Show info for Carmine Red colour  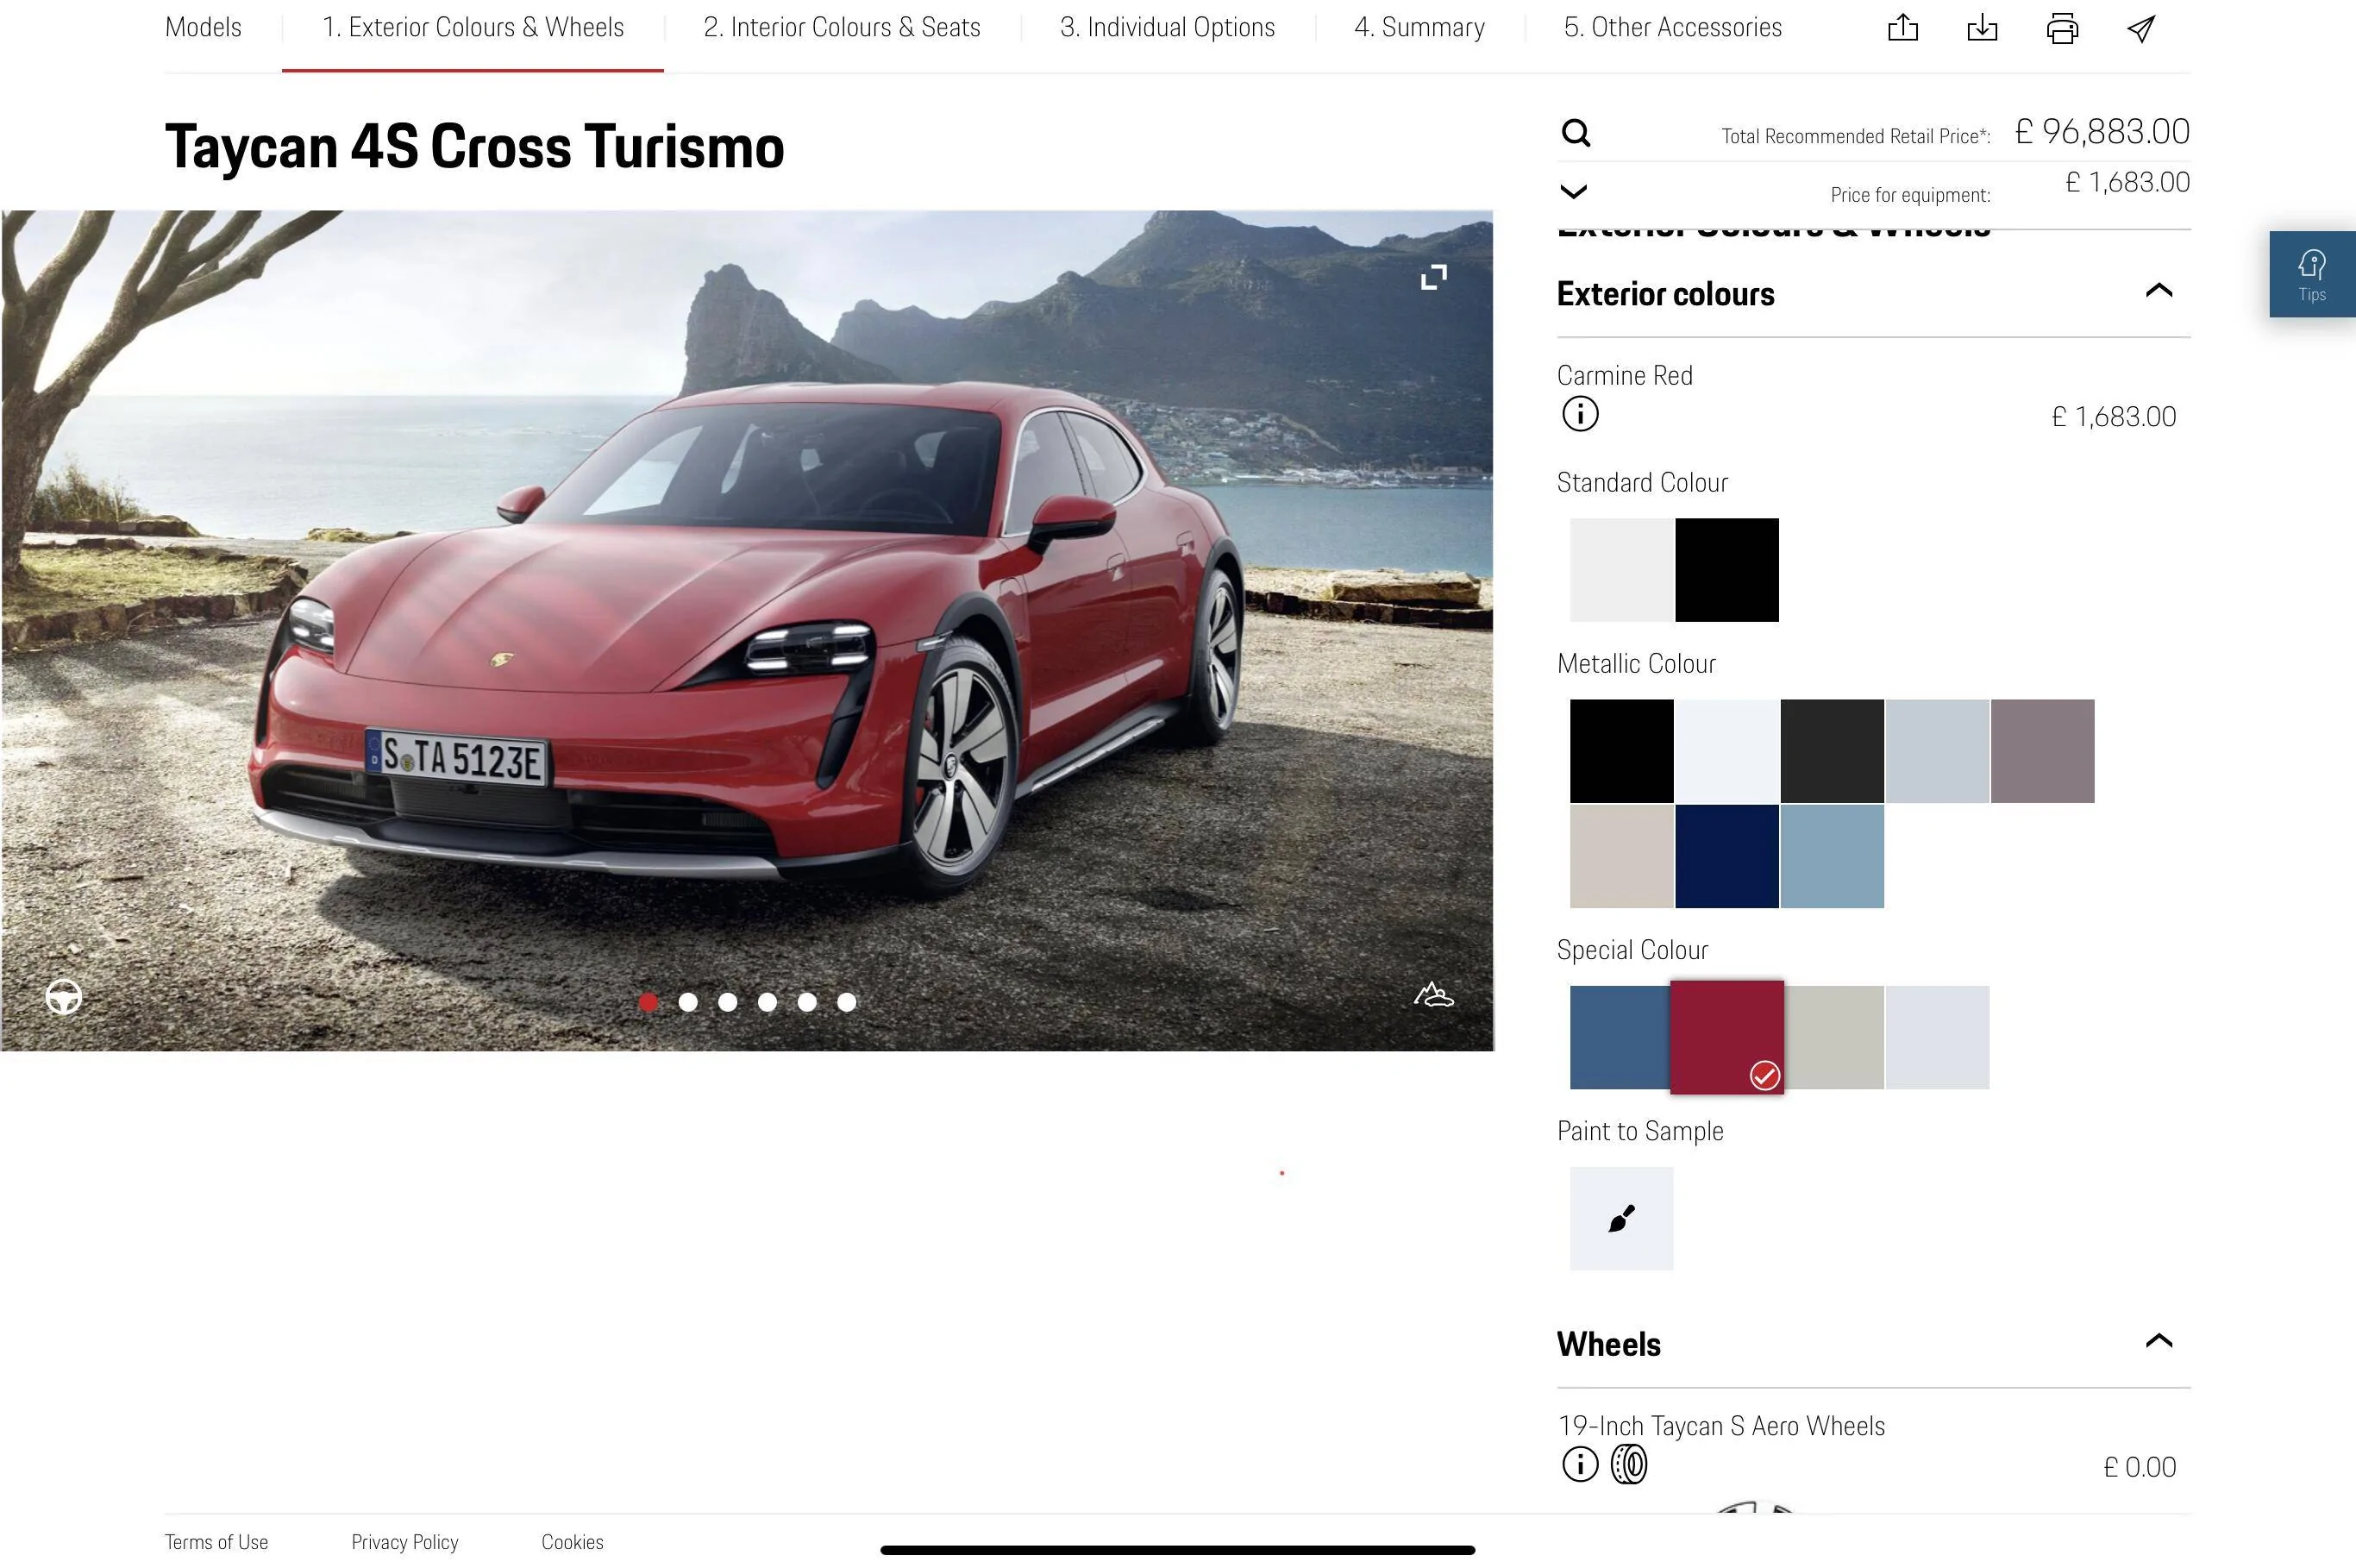(1581, 414)
